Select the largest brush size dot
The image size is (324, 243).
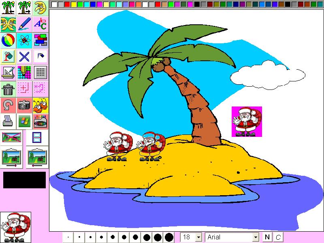[169, 237]
